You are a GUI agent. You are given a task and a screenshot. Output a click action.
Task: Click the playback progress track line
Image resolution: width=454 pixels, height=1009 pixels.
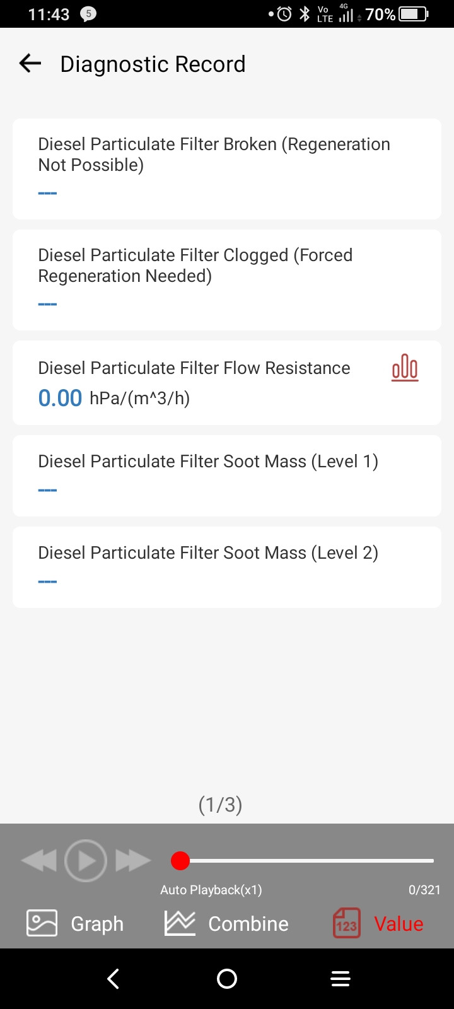click(x=315, y=860)
